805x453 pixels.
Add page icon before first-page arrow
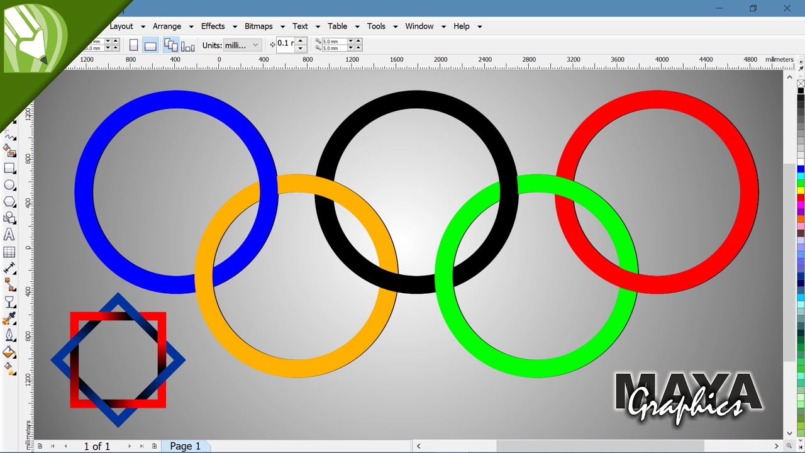tap(40, 446)
